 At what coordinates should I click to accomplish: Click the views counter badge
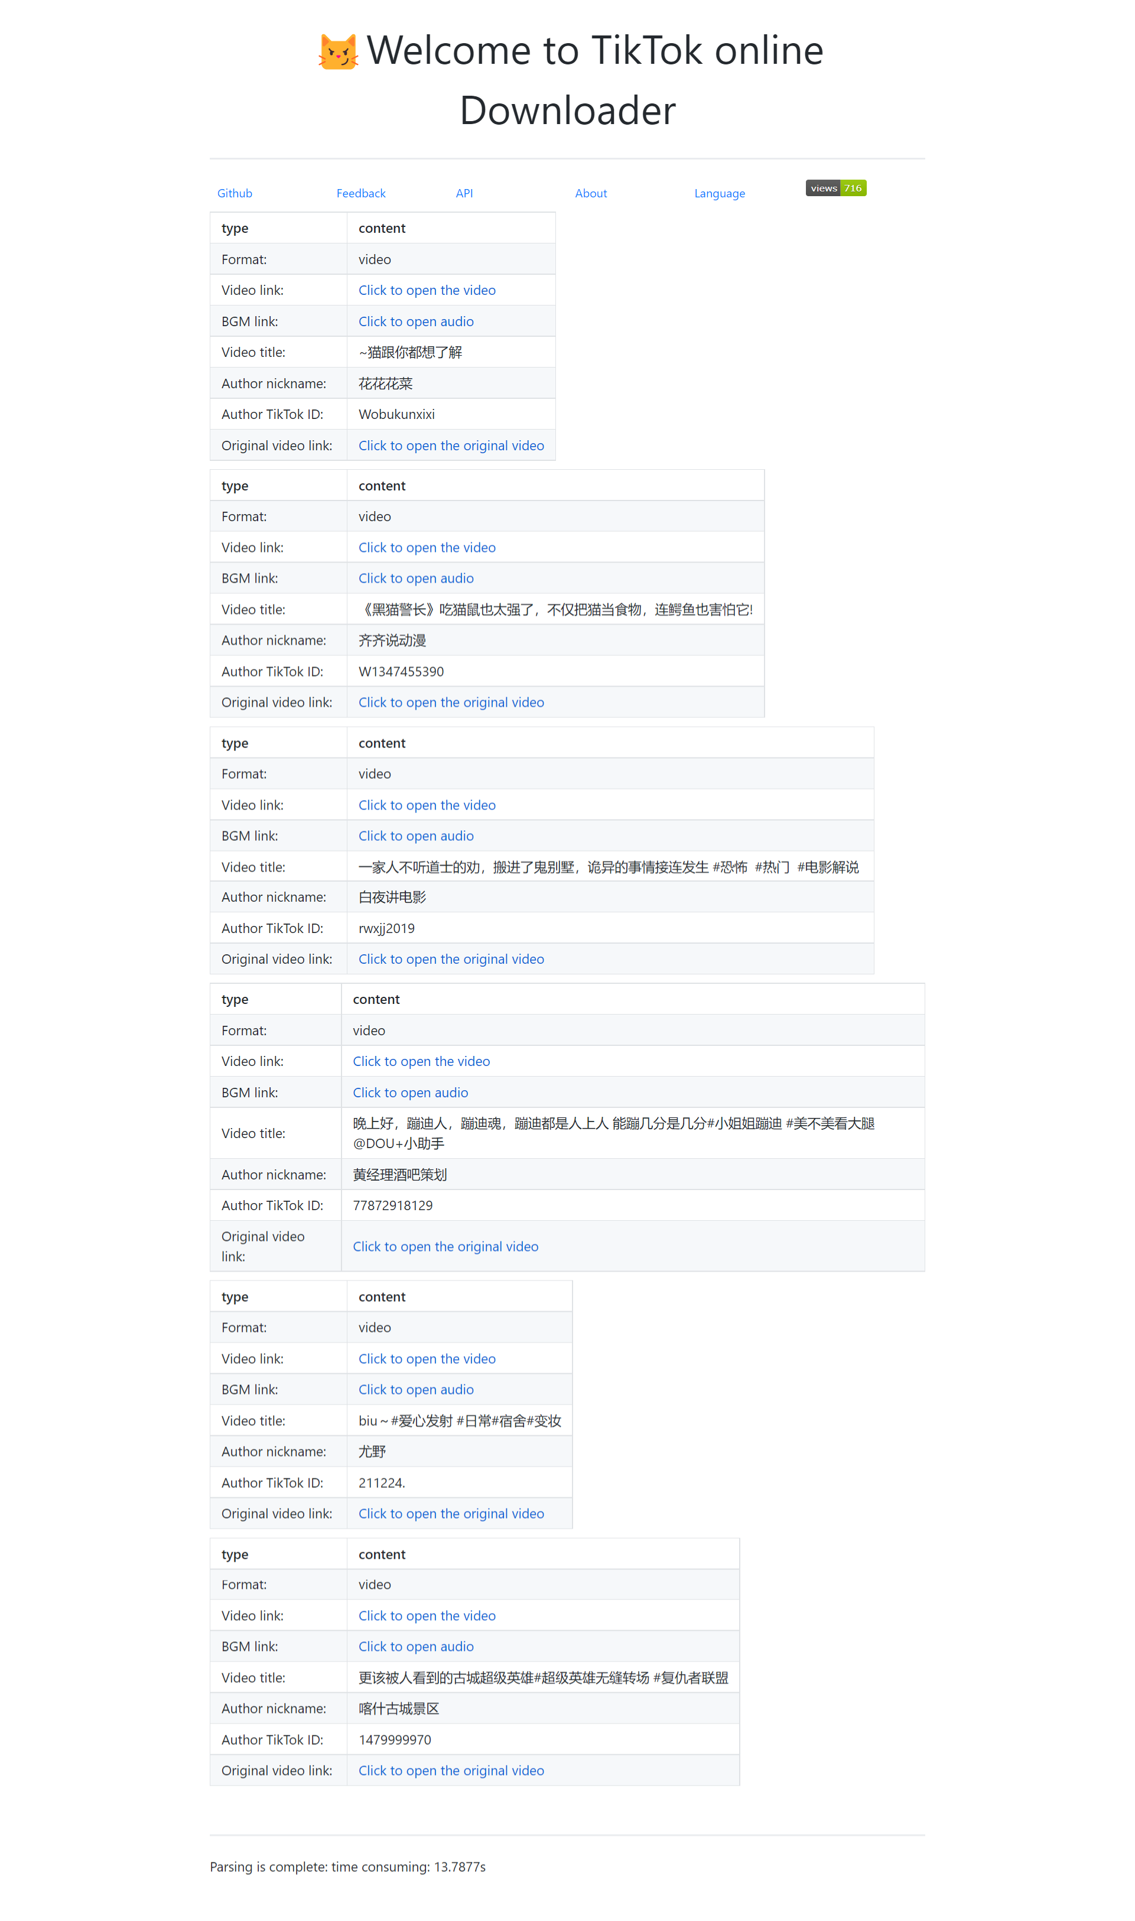(x=835, y=188)
